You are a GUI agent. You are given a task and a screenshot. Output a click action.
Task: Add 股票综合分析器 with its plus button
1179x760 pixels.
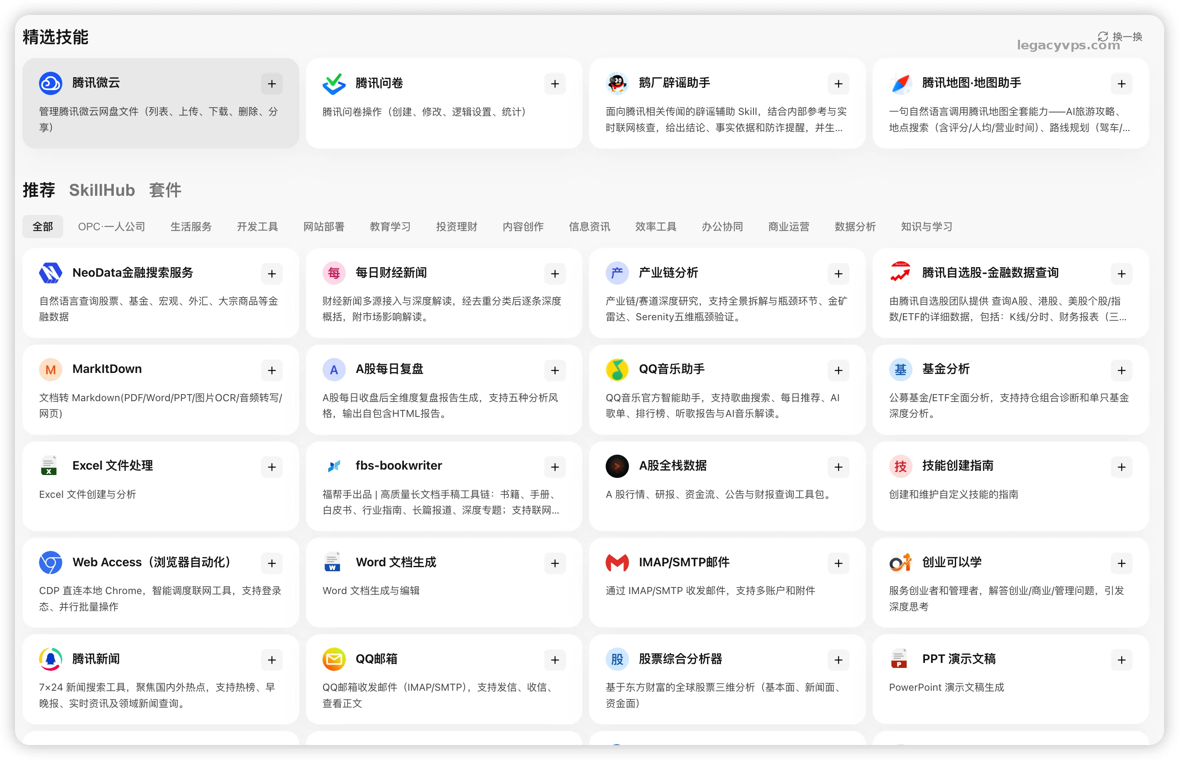click(838, 660)
